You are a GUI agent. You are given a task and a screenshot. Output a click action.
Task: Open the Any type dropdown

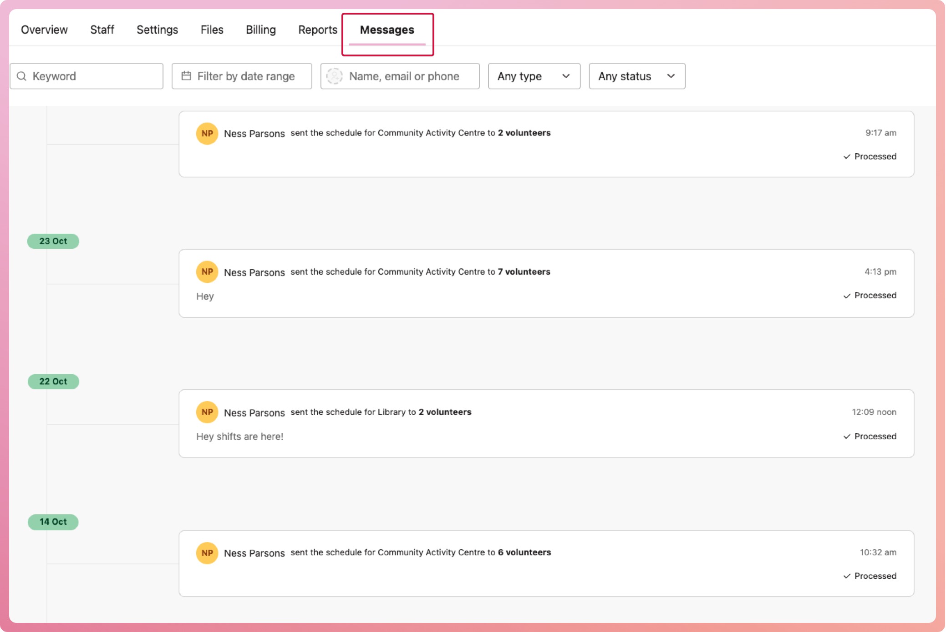(x=534, y=76)
